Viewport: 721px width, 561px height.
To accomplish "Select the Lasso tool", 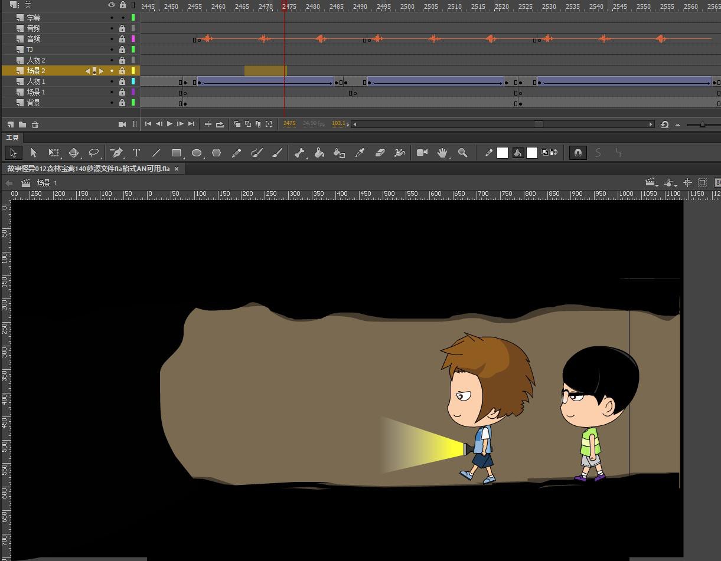I will click(94, 153).
